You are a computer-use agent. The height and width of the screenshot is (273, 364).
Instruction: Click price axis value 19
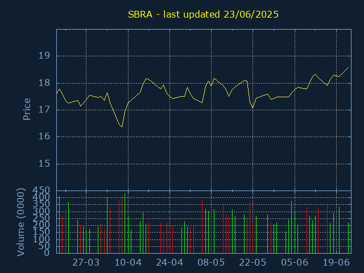[x=44, y=56]
